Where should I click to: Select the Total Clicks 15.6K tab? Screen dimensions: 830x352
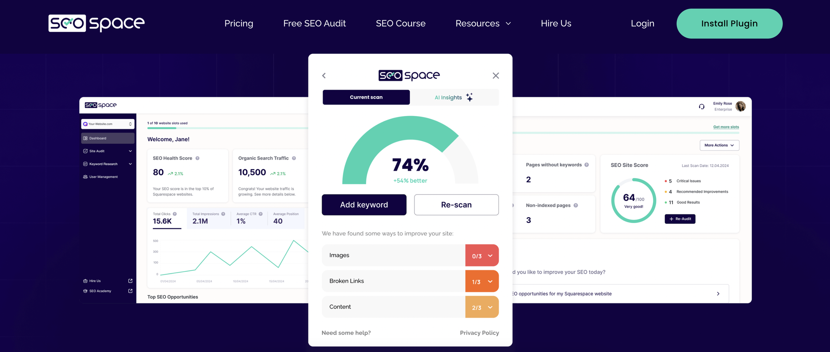(x=167, y=219)
